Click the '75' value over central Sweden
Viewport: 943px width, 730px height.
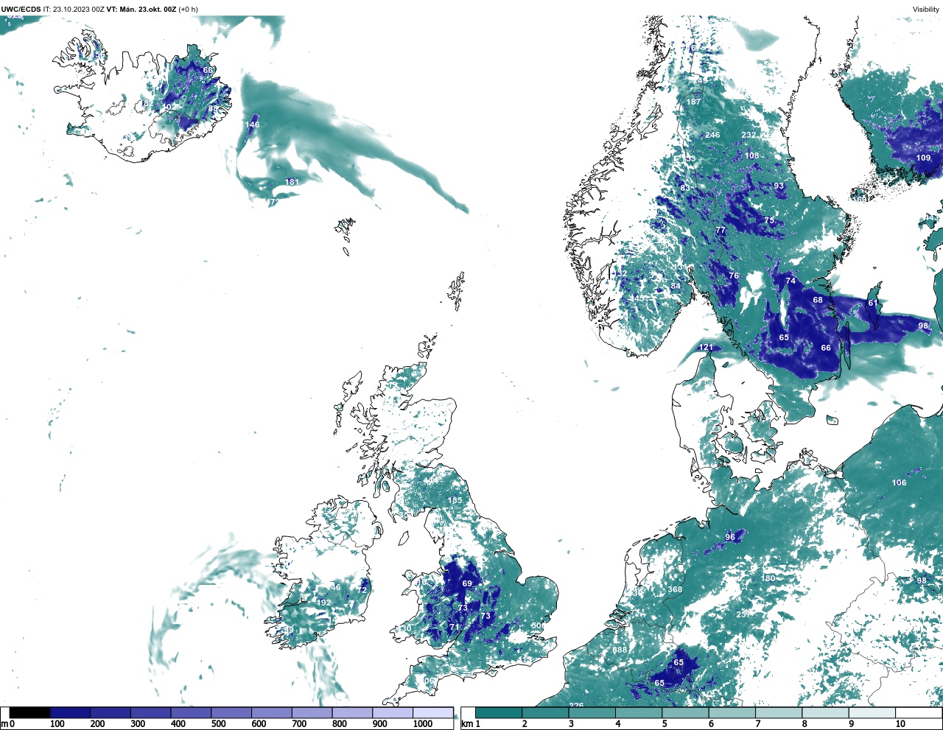(x=769, y=220)
